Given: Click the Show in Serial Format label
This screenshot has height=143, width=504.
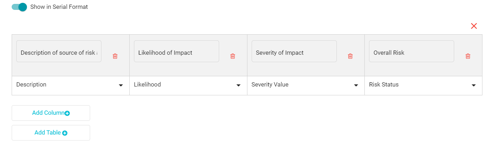Looking at the screenshot, I should click(x=59, y=7).
